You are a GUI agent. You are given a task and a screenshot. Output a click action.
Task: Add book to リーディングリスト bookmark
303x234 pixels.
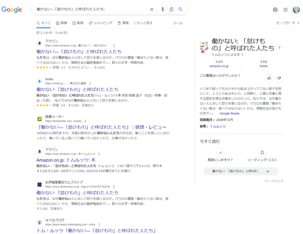click(x=262, y=152)
